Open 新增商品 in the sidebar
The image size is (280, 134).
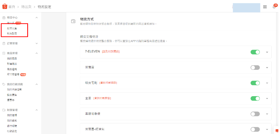12,64
